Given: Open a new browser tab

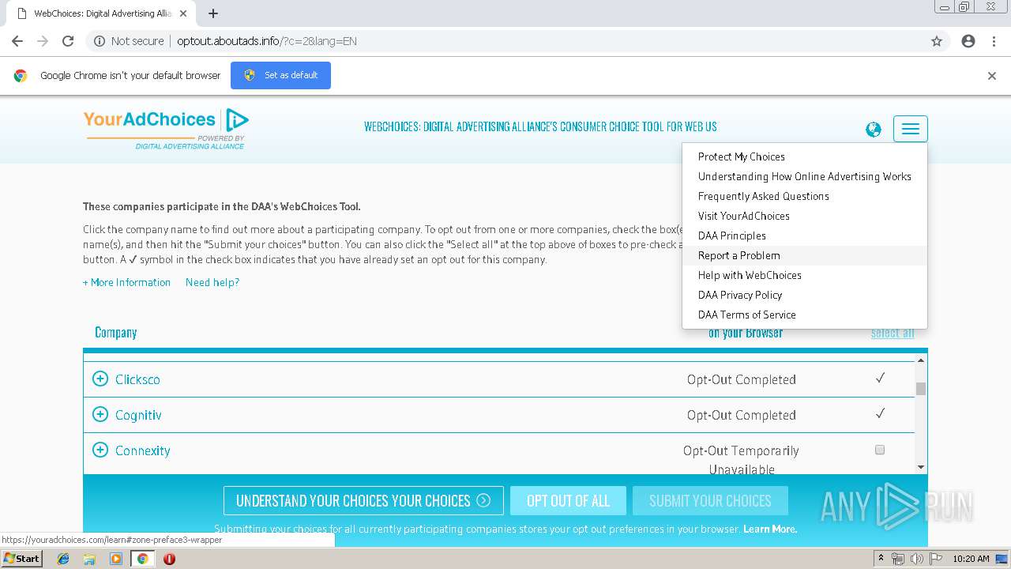Looking at the screenshot, I should point(213,13).
